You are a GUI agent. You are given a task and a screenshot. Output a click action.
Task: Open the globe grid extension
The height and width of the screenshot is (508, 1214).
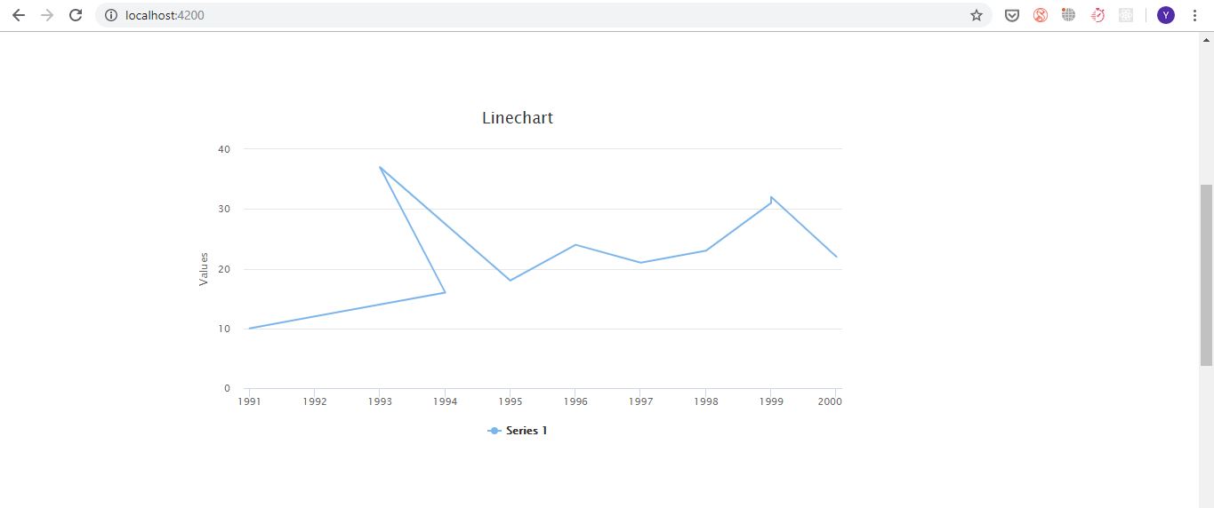(x=1069, y=15)
